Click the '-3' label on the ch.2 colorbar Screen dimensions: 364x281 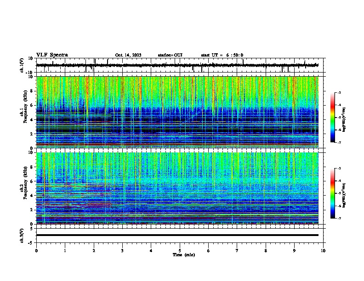[x=339, y=169]
